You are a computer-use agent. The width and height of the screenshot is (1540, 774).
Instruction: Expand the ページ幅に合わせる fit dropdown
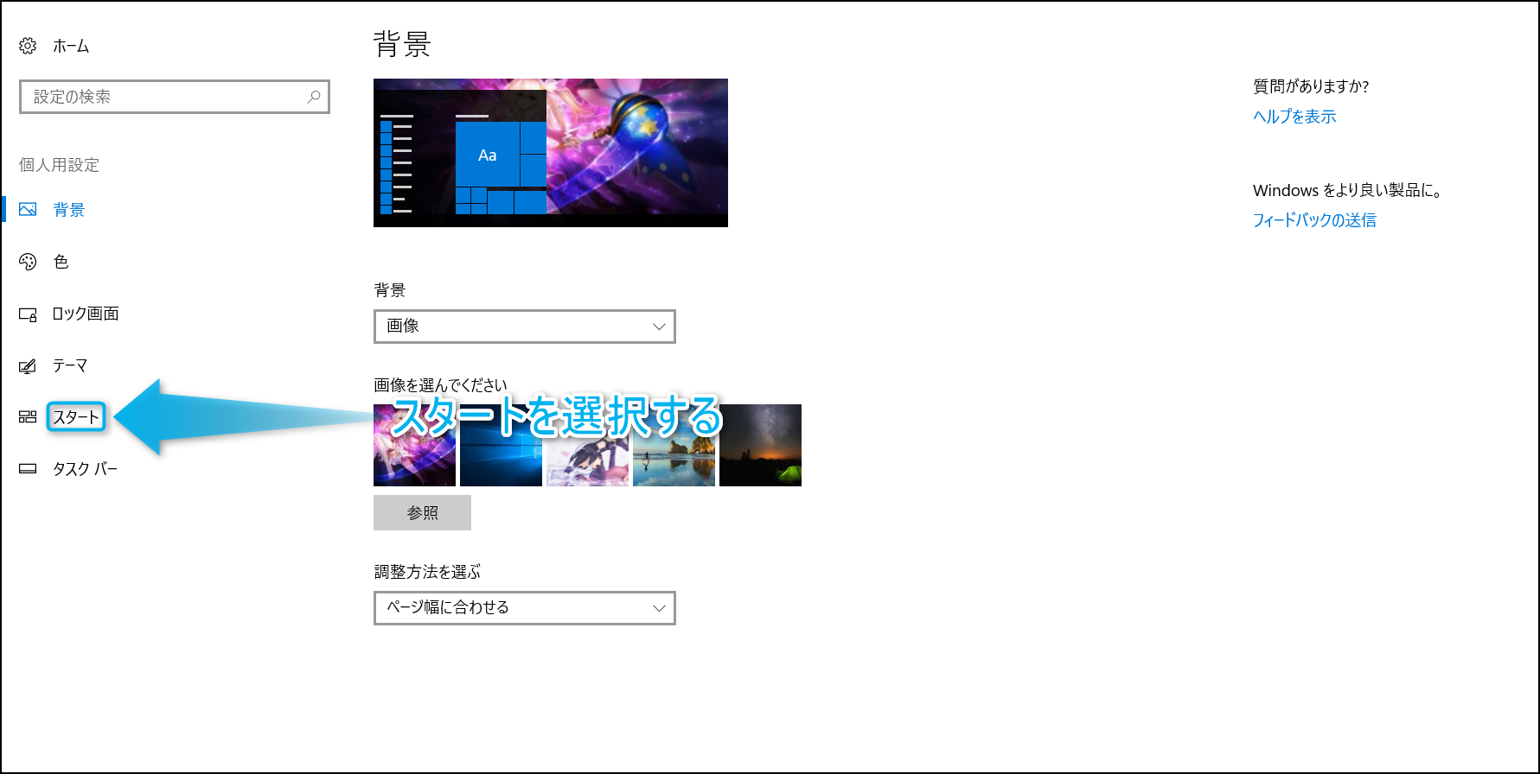tap(523, 608)
